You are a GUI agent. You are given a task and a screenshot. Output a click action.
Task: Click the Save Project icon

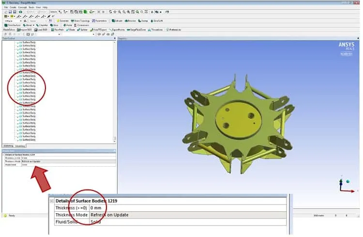click(10, 12)
